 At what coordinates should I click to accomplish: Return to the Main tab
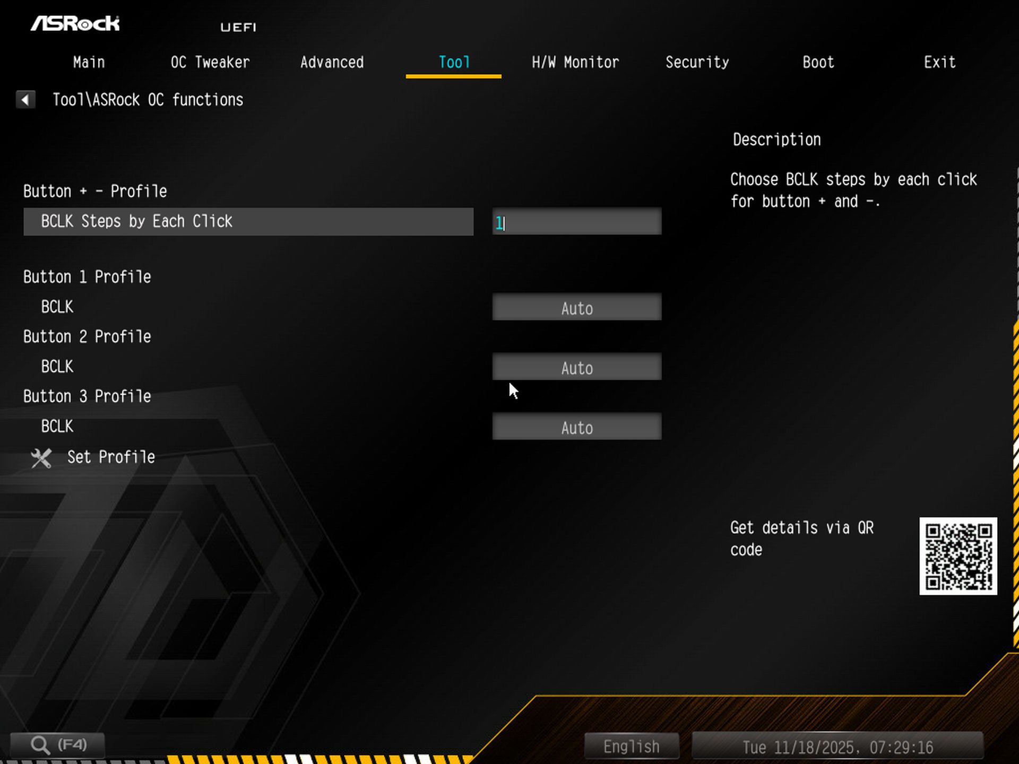88,62
